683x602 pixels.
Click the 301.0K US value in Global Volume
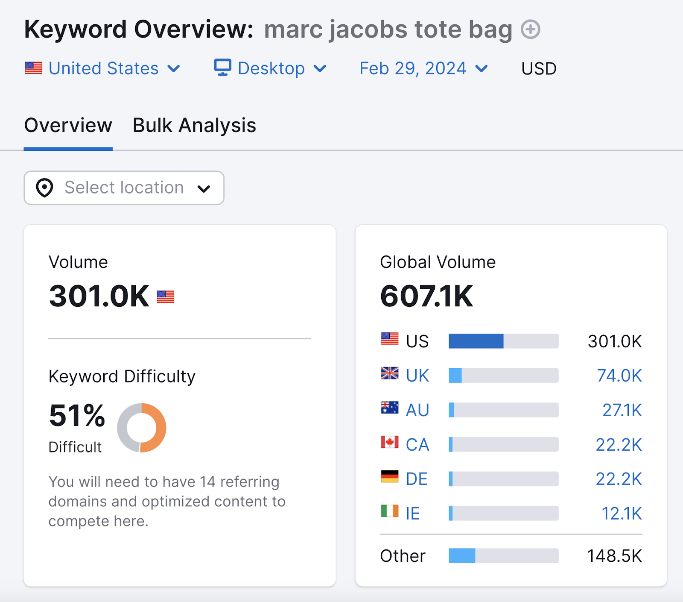pos(615,341)
